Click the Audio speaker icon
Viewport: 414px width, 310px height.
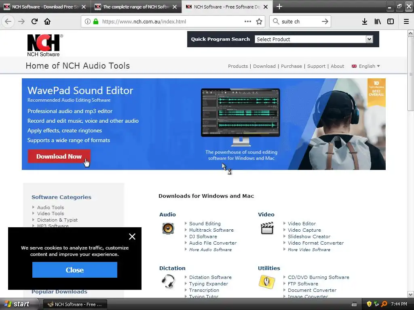coord(168,228)
